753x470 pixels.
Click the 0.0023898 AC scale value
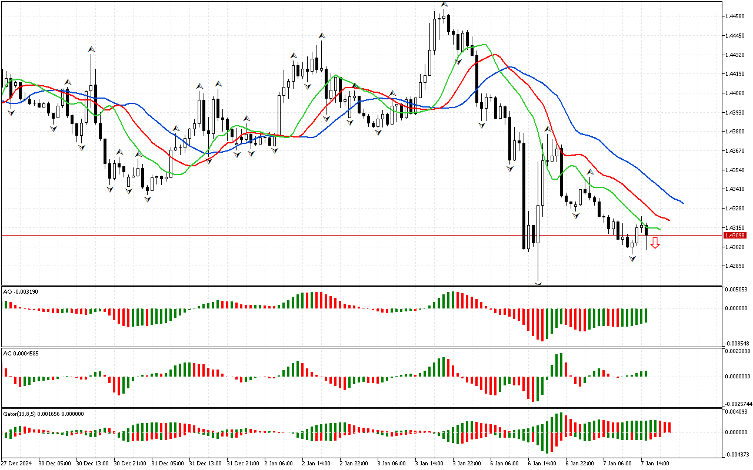point(738,351)
